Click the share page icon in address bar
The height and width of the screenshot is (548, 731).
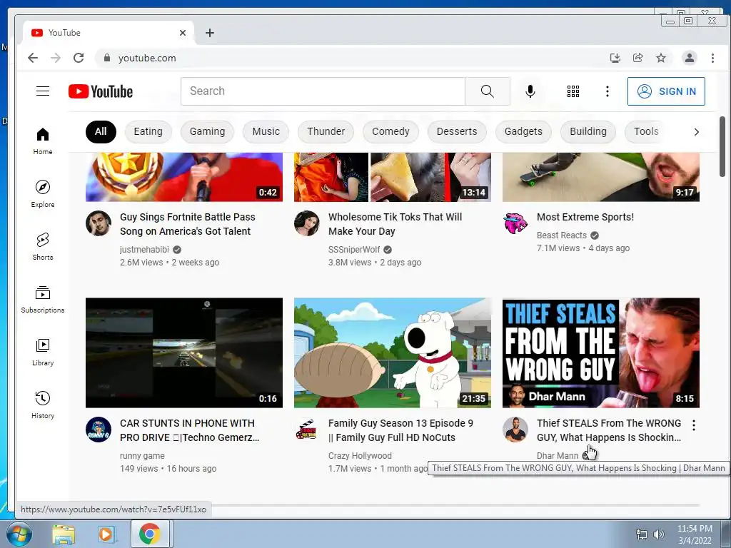click(x=637, y=58)
